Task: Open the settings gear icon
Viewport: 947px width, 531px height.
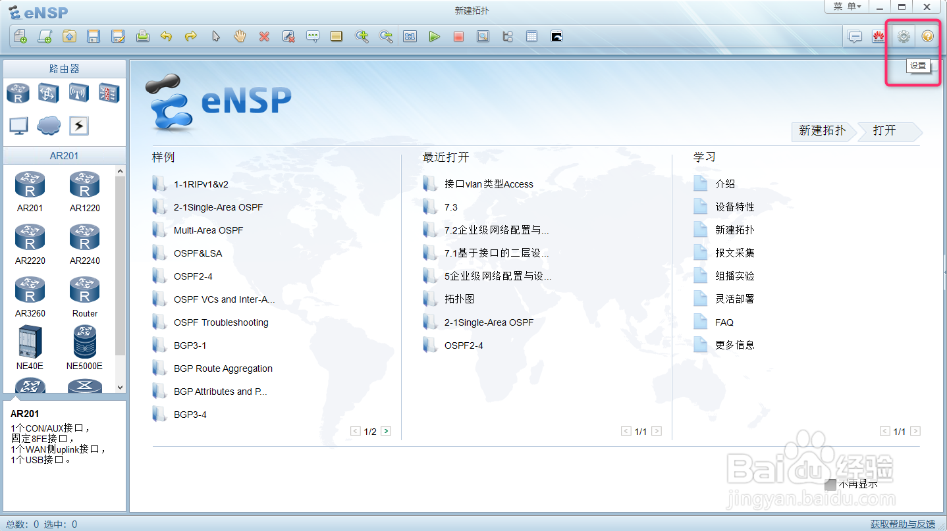Action: click(x=903, y=36)
